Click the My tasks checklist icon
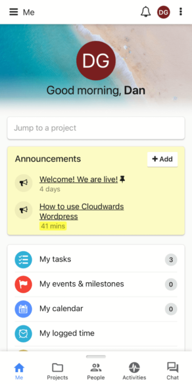192x384 pixels. point(23,260)
